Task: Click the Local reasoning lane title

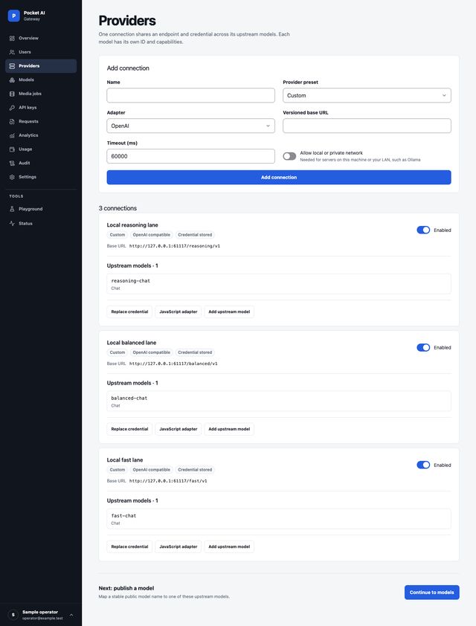Action: (132, 225)
